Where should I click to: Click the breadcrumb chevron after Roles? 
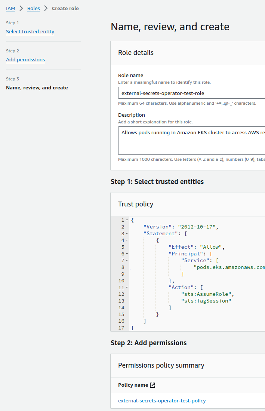46,8
